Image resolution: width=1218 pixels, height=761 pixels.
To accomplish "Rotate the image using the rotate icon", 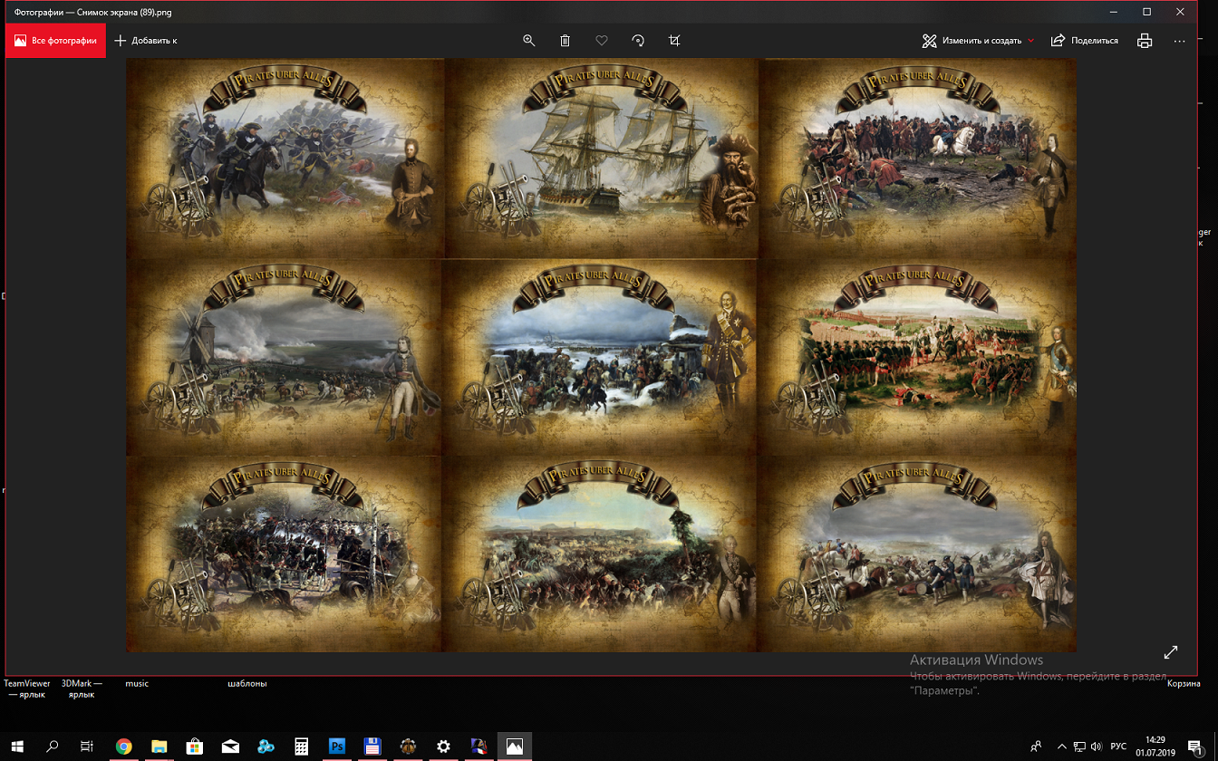I will (638, 41).
